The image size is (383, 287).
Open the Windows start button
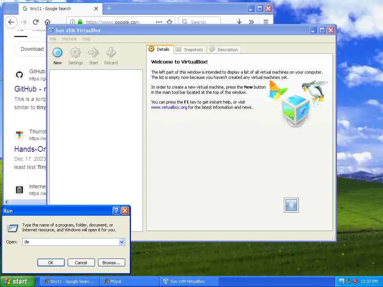pos(18,281)
